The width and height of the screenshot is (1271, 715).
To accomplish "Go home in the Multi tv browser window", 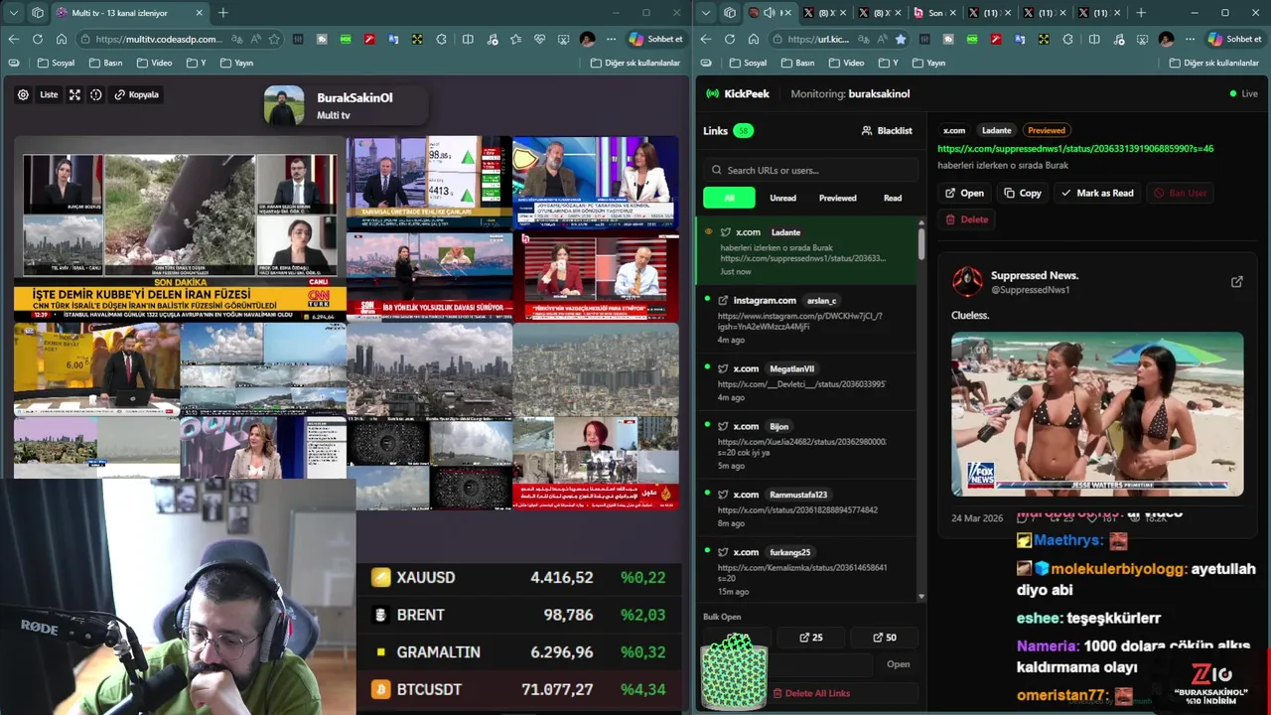I will [x=61, y=39].
